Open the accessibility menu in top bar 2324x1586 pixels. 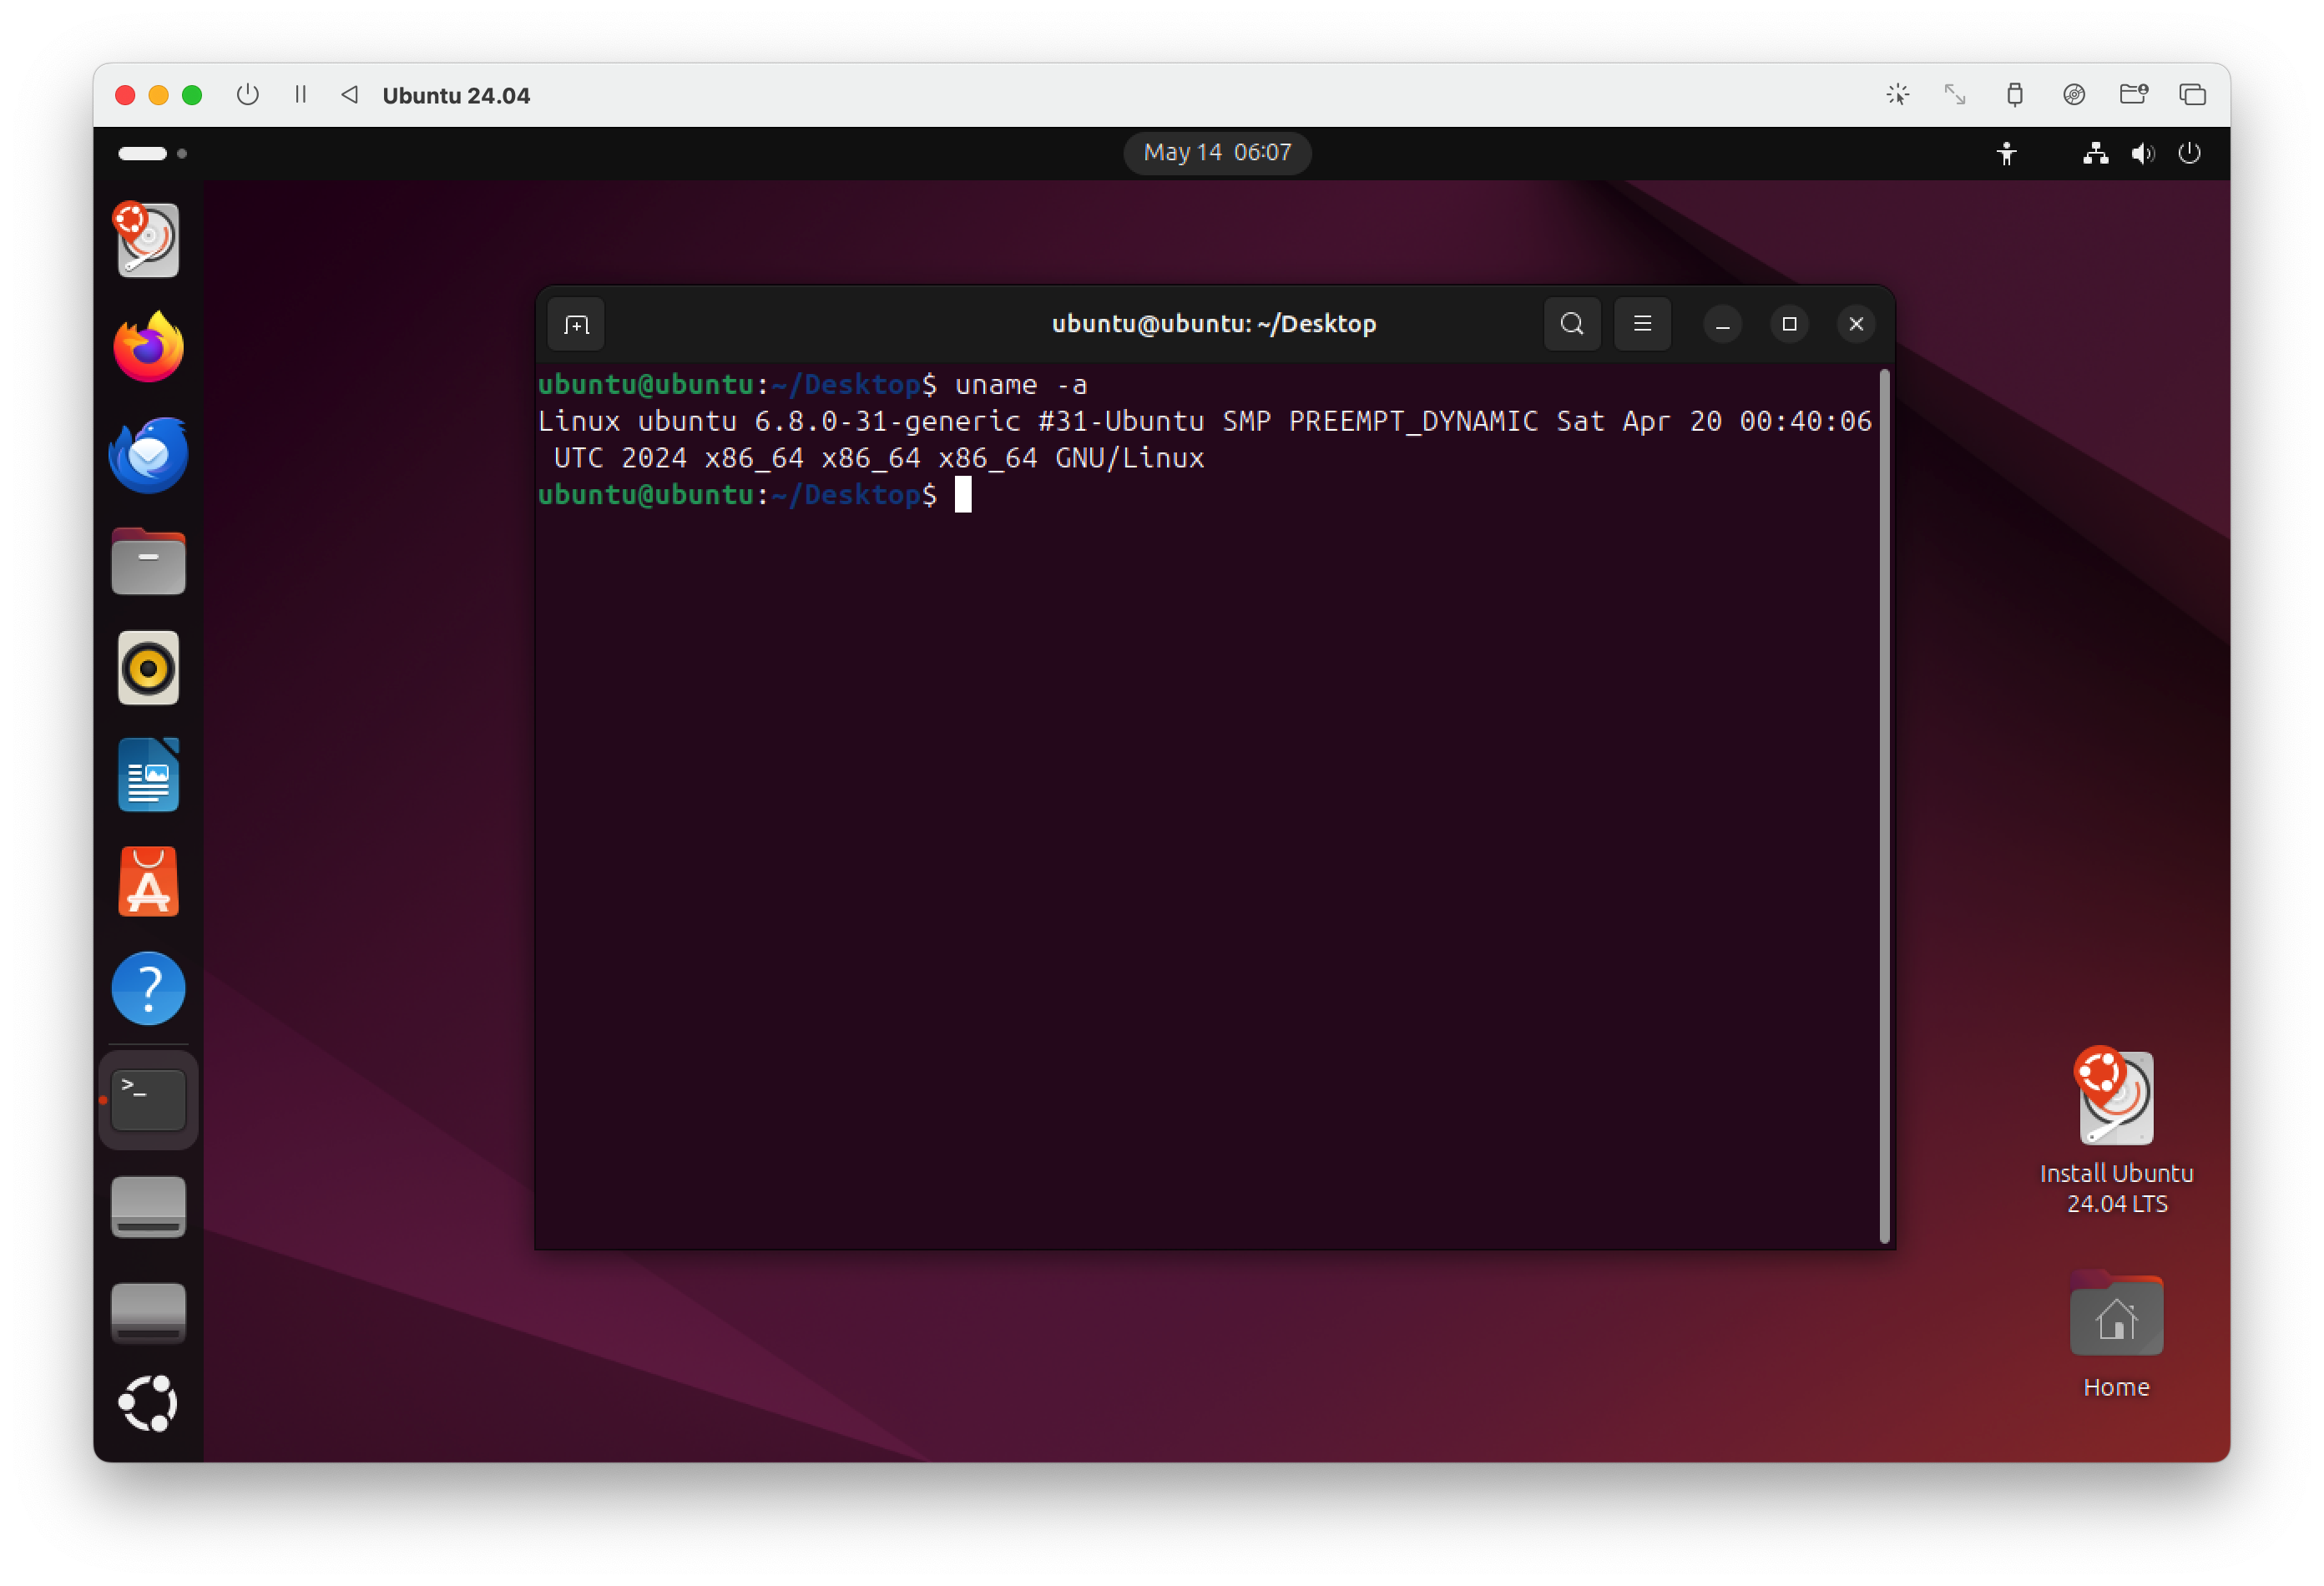point(2005,153)
